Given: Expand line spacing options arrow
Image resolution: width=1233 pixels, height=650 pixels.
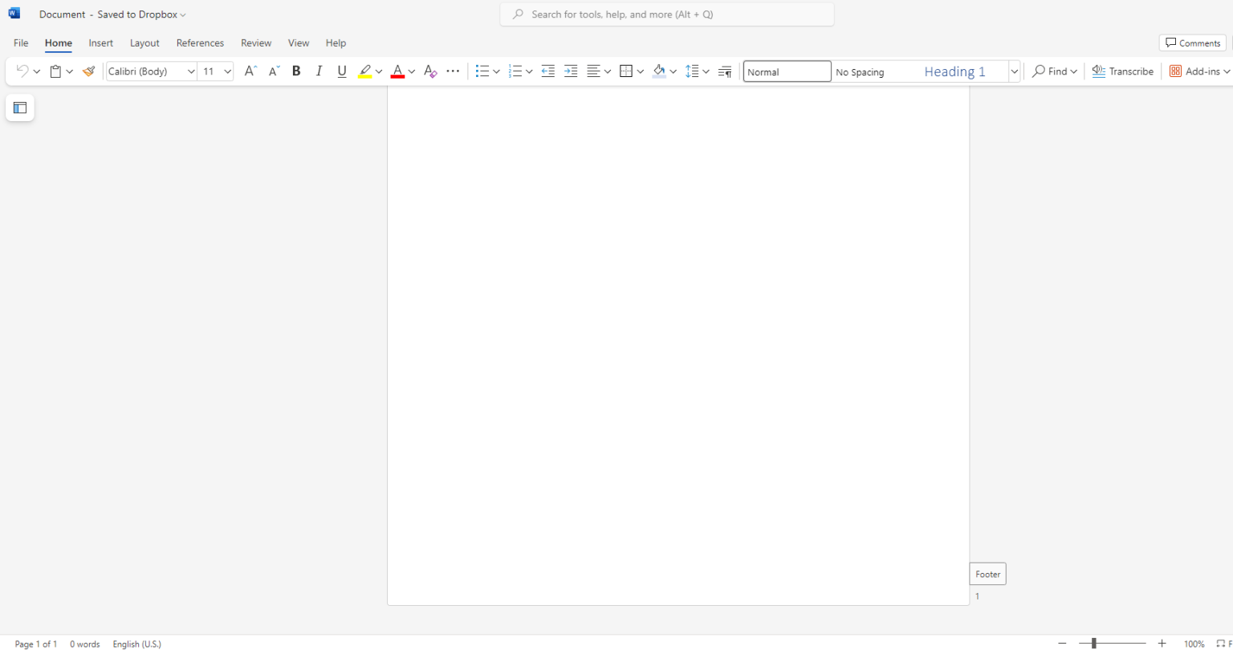Looking at the screenshot, I should (x=706, y=71).
